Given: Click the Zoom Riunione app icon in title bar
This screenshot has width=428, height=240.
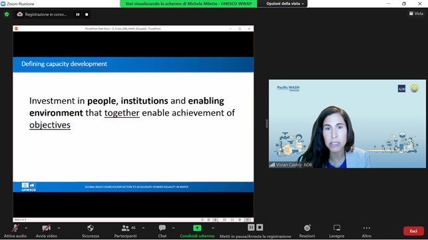Looking at the screenshot, I should click(3, 3).
